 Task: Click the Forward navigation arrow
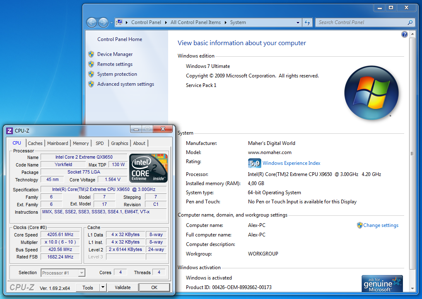[x=103, y=22]
